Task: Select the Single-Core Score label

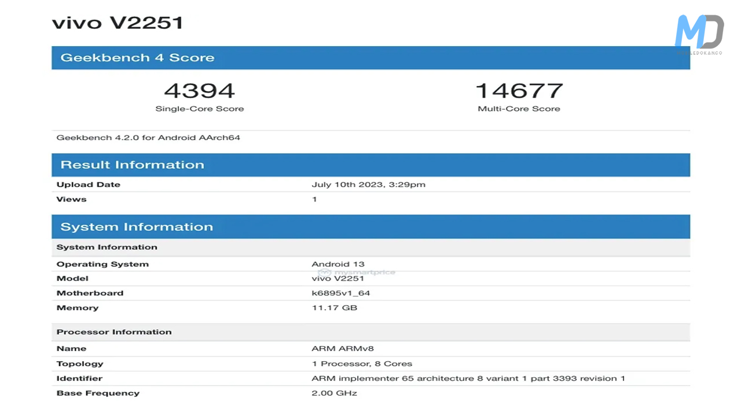Action: (199, 109)
